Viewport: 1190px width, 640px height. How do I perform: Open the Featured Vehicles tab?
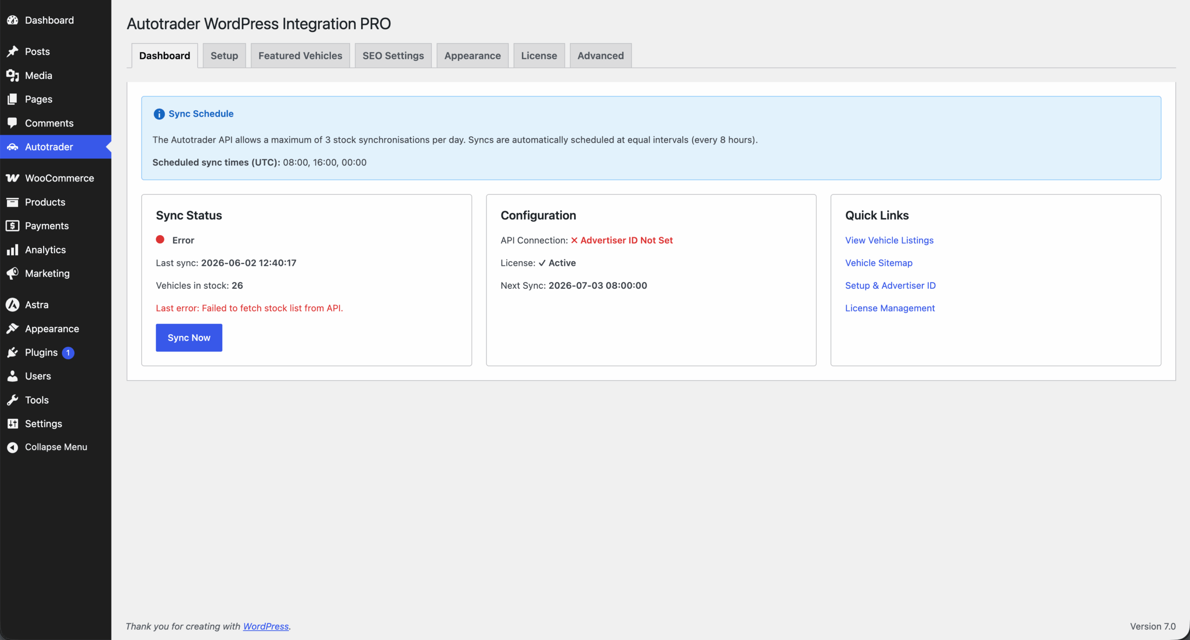[300, 56]
